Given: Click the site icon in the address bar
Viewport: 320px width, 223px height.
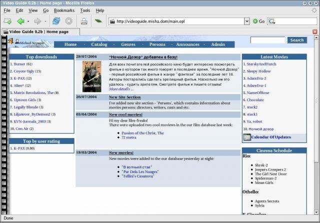Looking at the screenshot, I should pos(112,21).
